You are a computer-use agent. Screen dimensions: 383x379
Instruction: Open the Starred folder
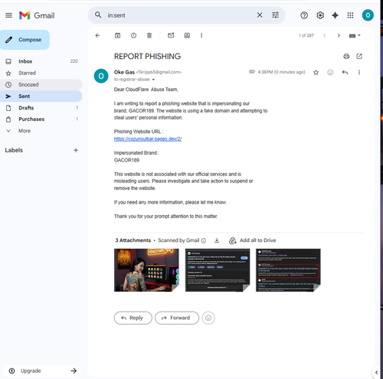(x=41, y=74)
